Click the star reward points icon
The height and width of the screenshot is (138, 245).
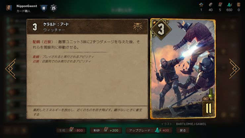(x=201, y=5)
